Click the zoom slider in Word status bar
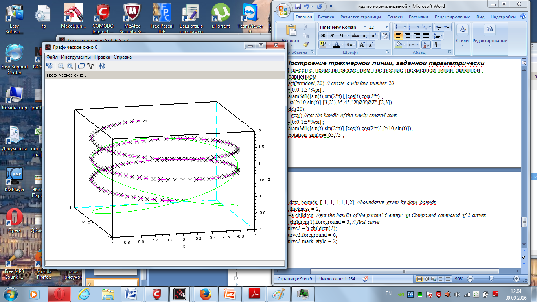 point(491,279)
